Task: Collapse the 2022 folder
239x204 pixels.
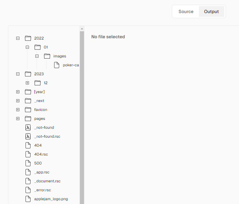Action: coord(18,38)
